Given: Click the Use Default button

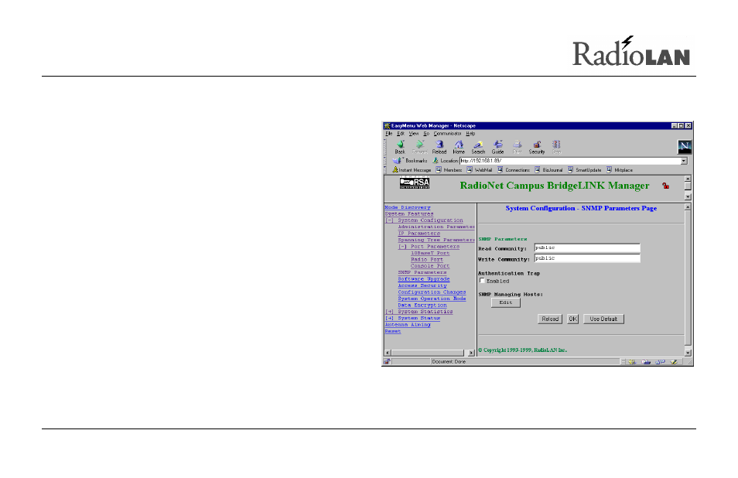Looking at the screenshot, I should coord(603,319).
